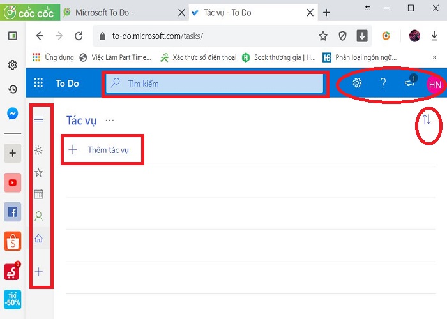Image resolution: width=447 pixels, height=319 pixels.
Task: Open the browser sidebar settings gear
Action: pos(12,65)
